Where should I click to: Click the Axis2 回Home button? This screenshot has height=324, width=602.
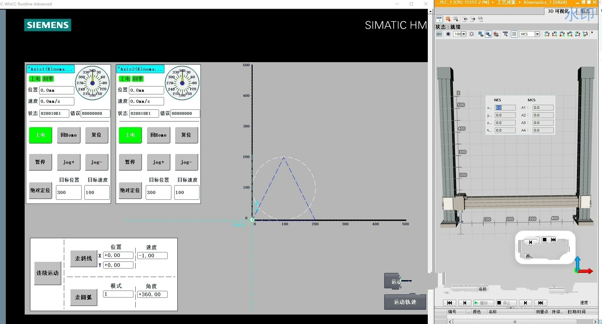coord(159,135)
